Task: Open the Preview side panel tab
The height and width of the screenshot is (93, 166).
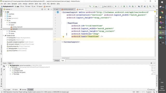Action: (157, 12)
